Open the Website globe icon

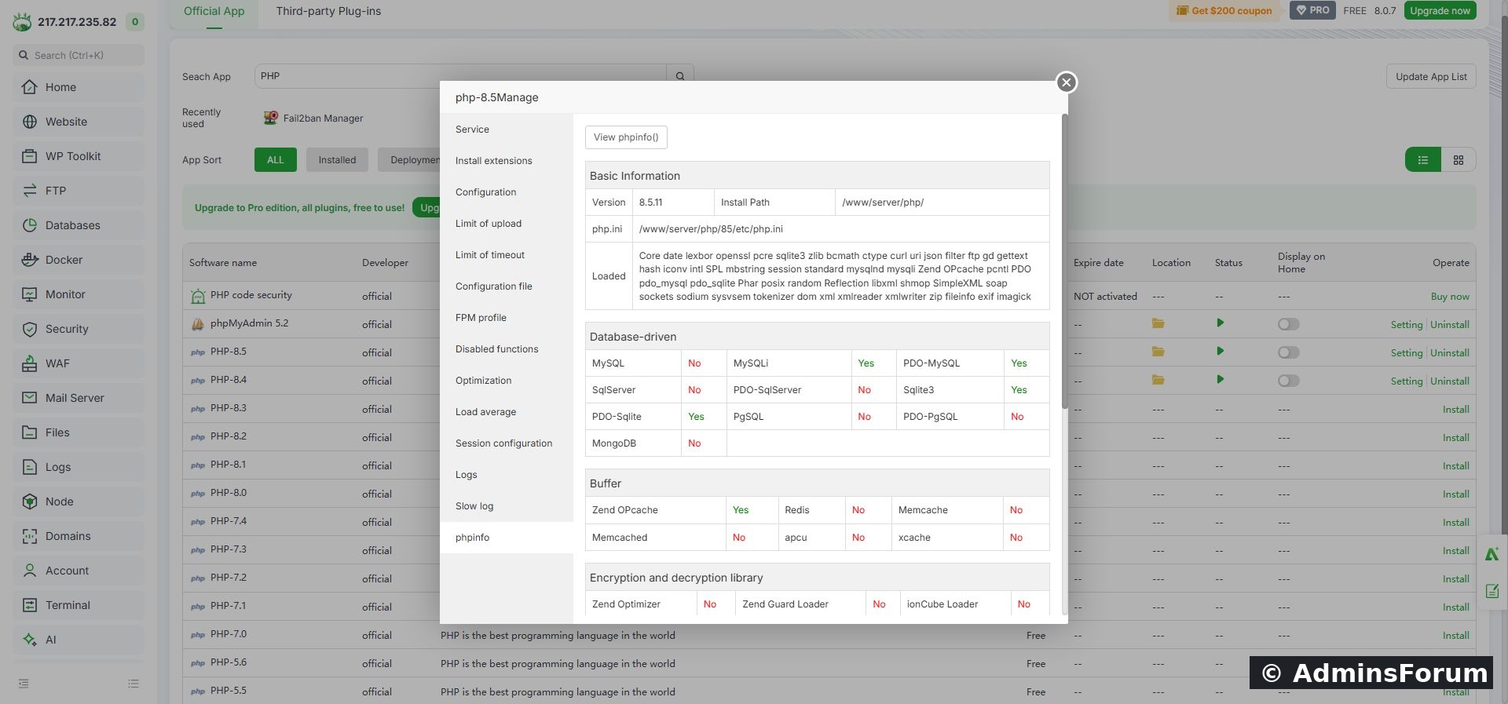(x=30, y=122)
